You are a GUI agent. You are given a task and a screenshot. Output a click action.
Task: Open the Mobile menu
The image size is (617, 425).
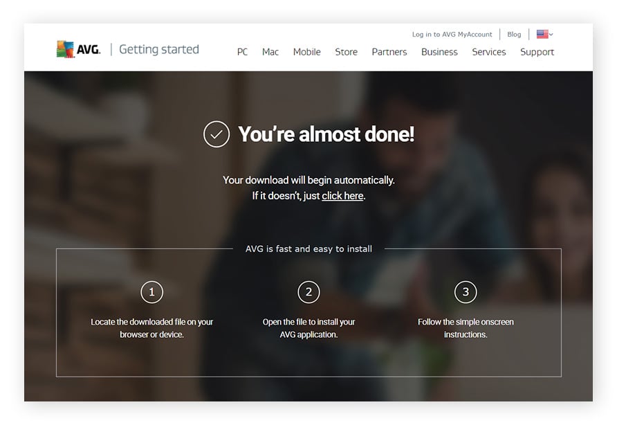click(x=307, y=52)
